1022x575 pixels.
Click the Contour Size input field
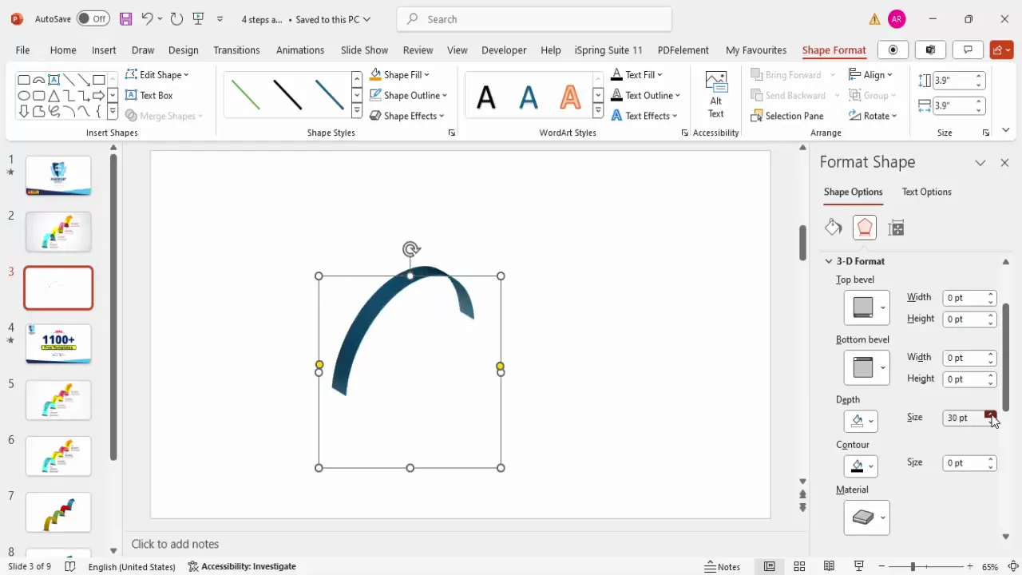coord(964,462)
